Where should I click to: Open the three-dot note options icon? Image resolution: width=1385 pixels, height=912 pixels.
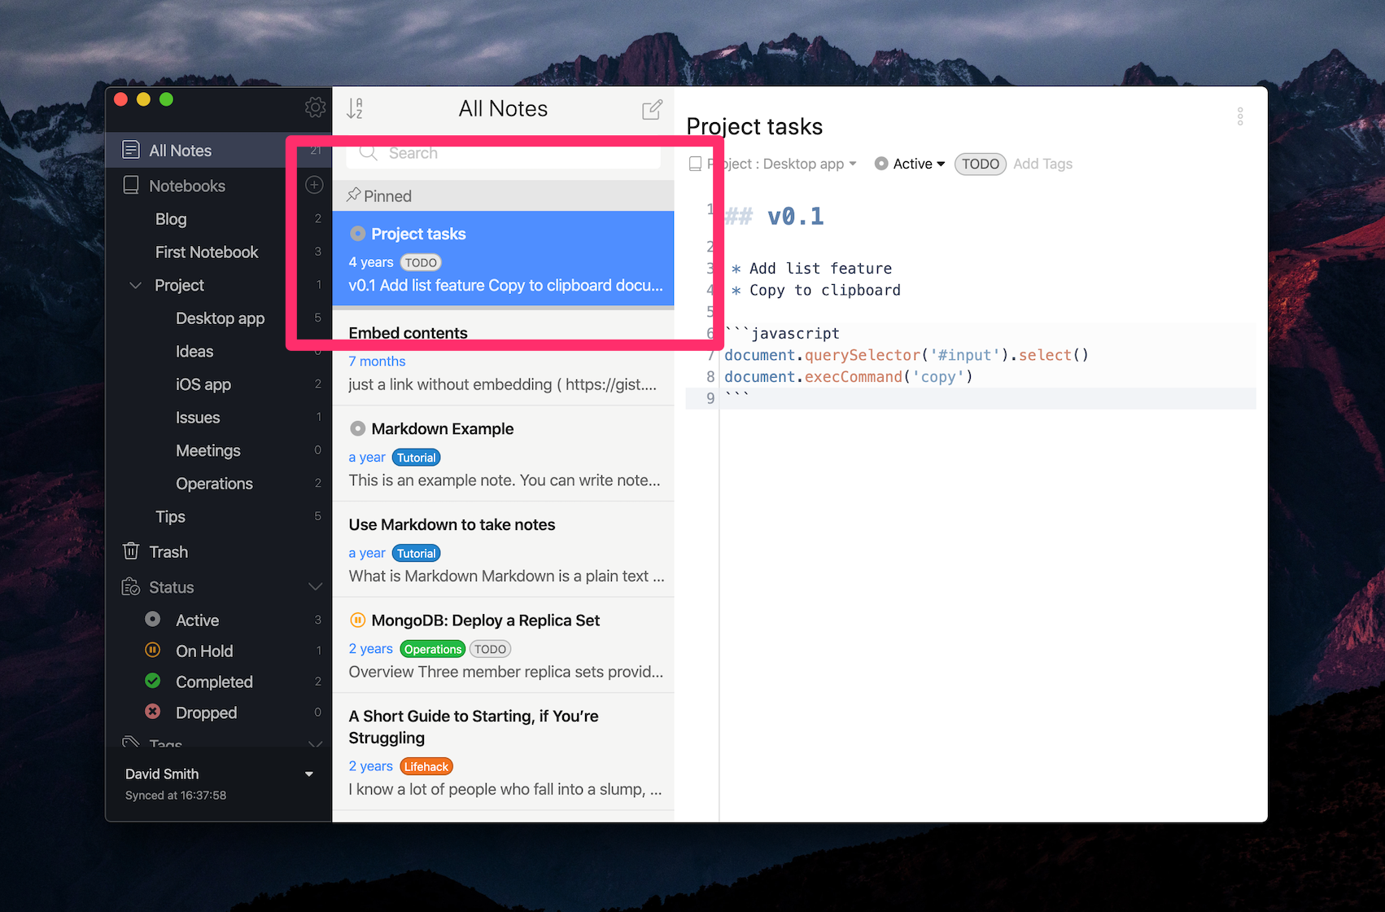click(x=1239, y=116)
